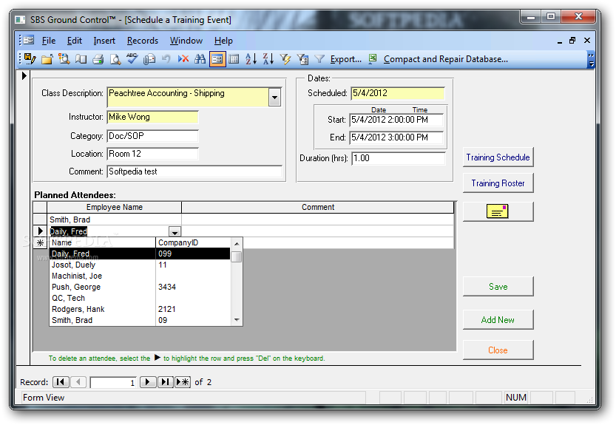Select QC, Tech in the dropdown list
The height and width of the screenshot is (425, 616).
click(140, 298)
